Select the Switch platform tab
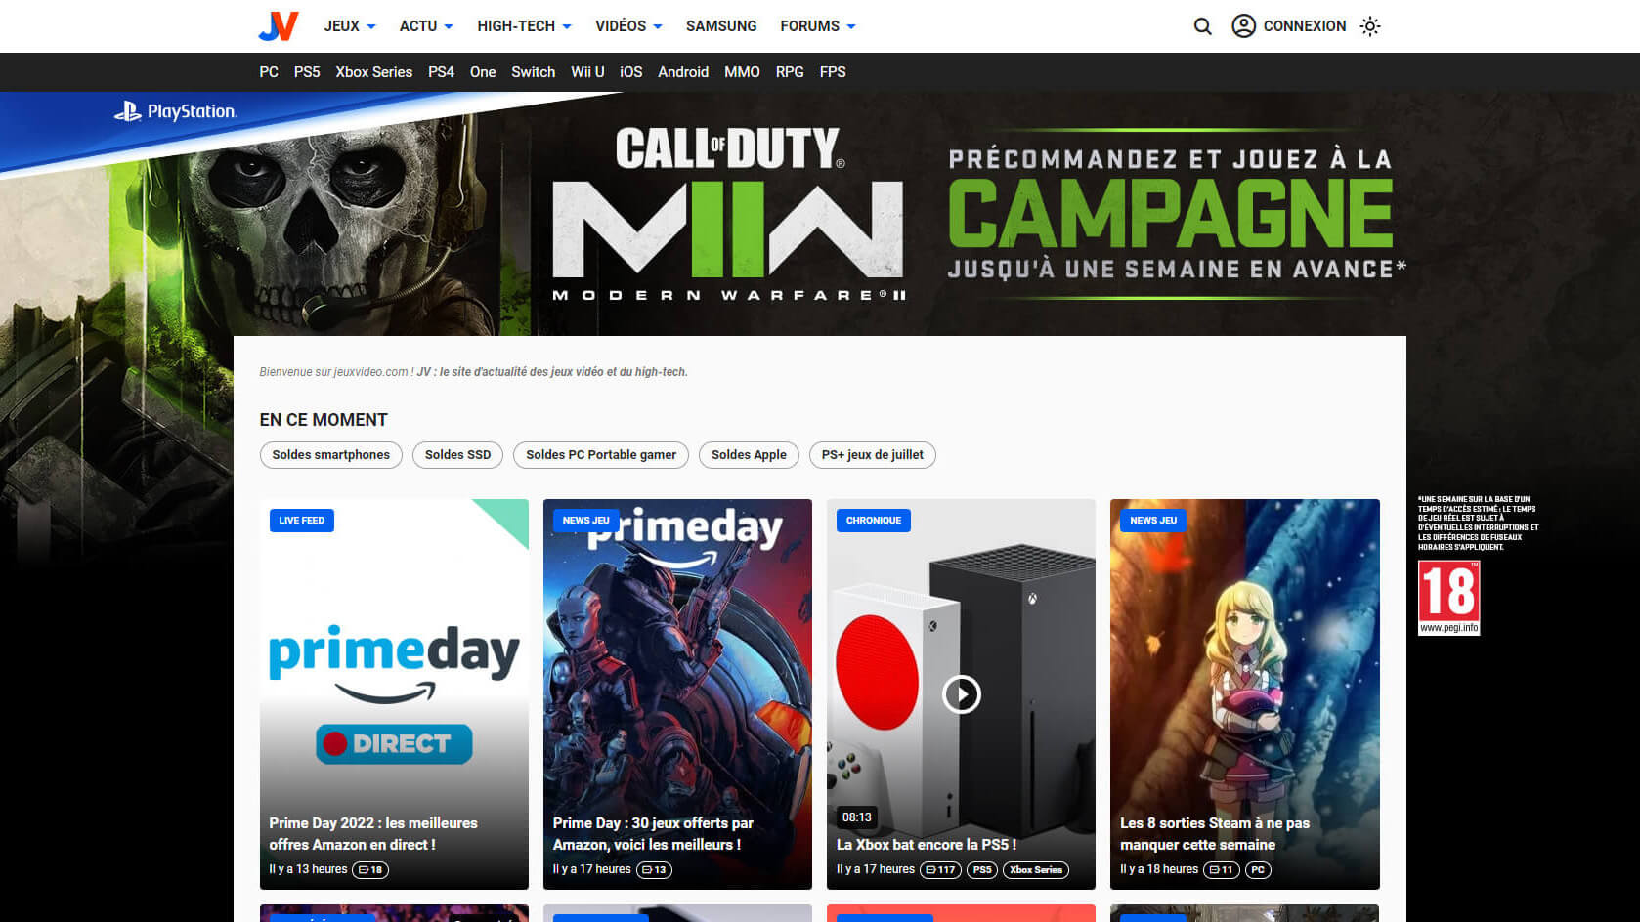 coord(533,72)
